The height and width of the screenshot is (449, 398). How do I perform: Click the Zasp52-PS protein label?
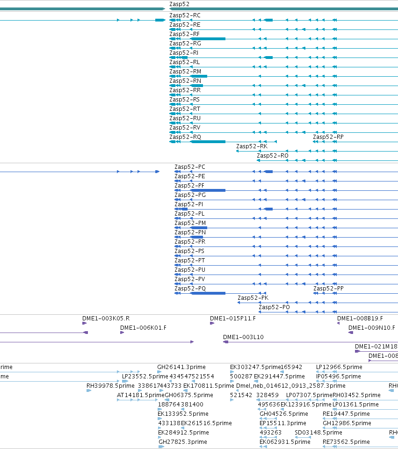pos(189,251)
